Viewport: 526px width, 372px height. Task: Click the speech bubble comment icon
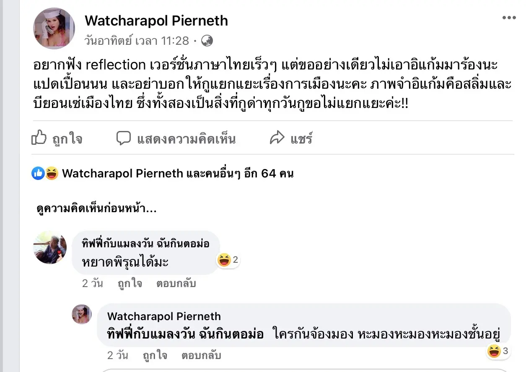(x=124, y=138)
